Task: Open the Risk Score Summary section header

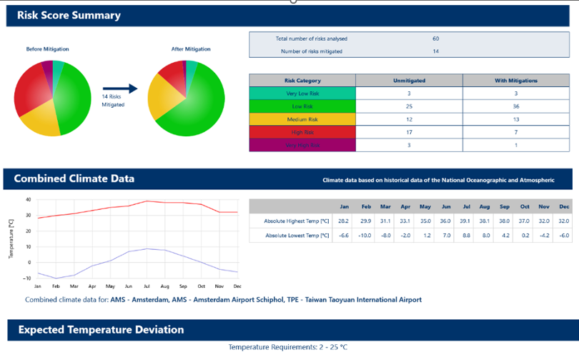Action: point(69,16)
